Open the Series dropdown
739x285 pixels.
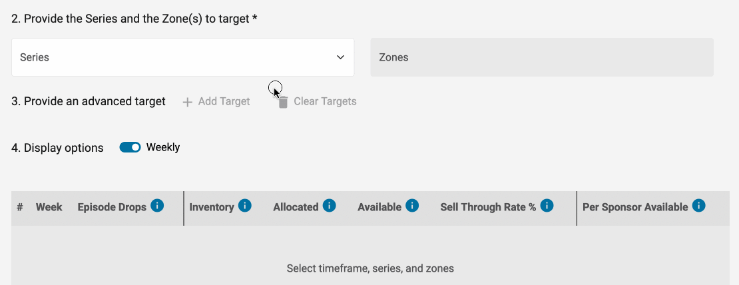tap(183, 57)
